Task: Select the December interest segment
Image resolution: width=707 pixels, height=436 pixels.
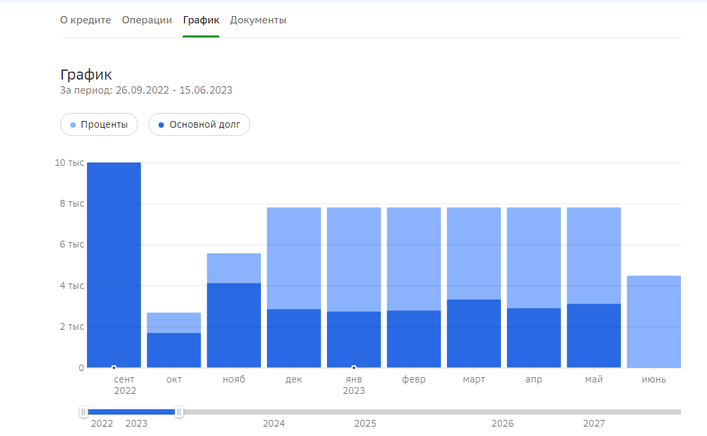Action: point(294,258)
